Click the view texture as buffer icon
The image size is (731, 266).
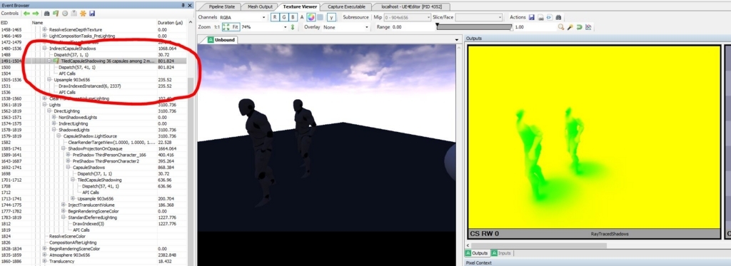pyautogui.click(x=549, y=17)
